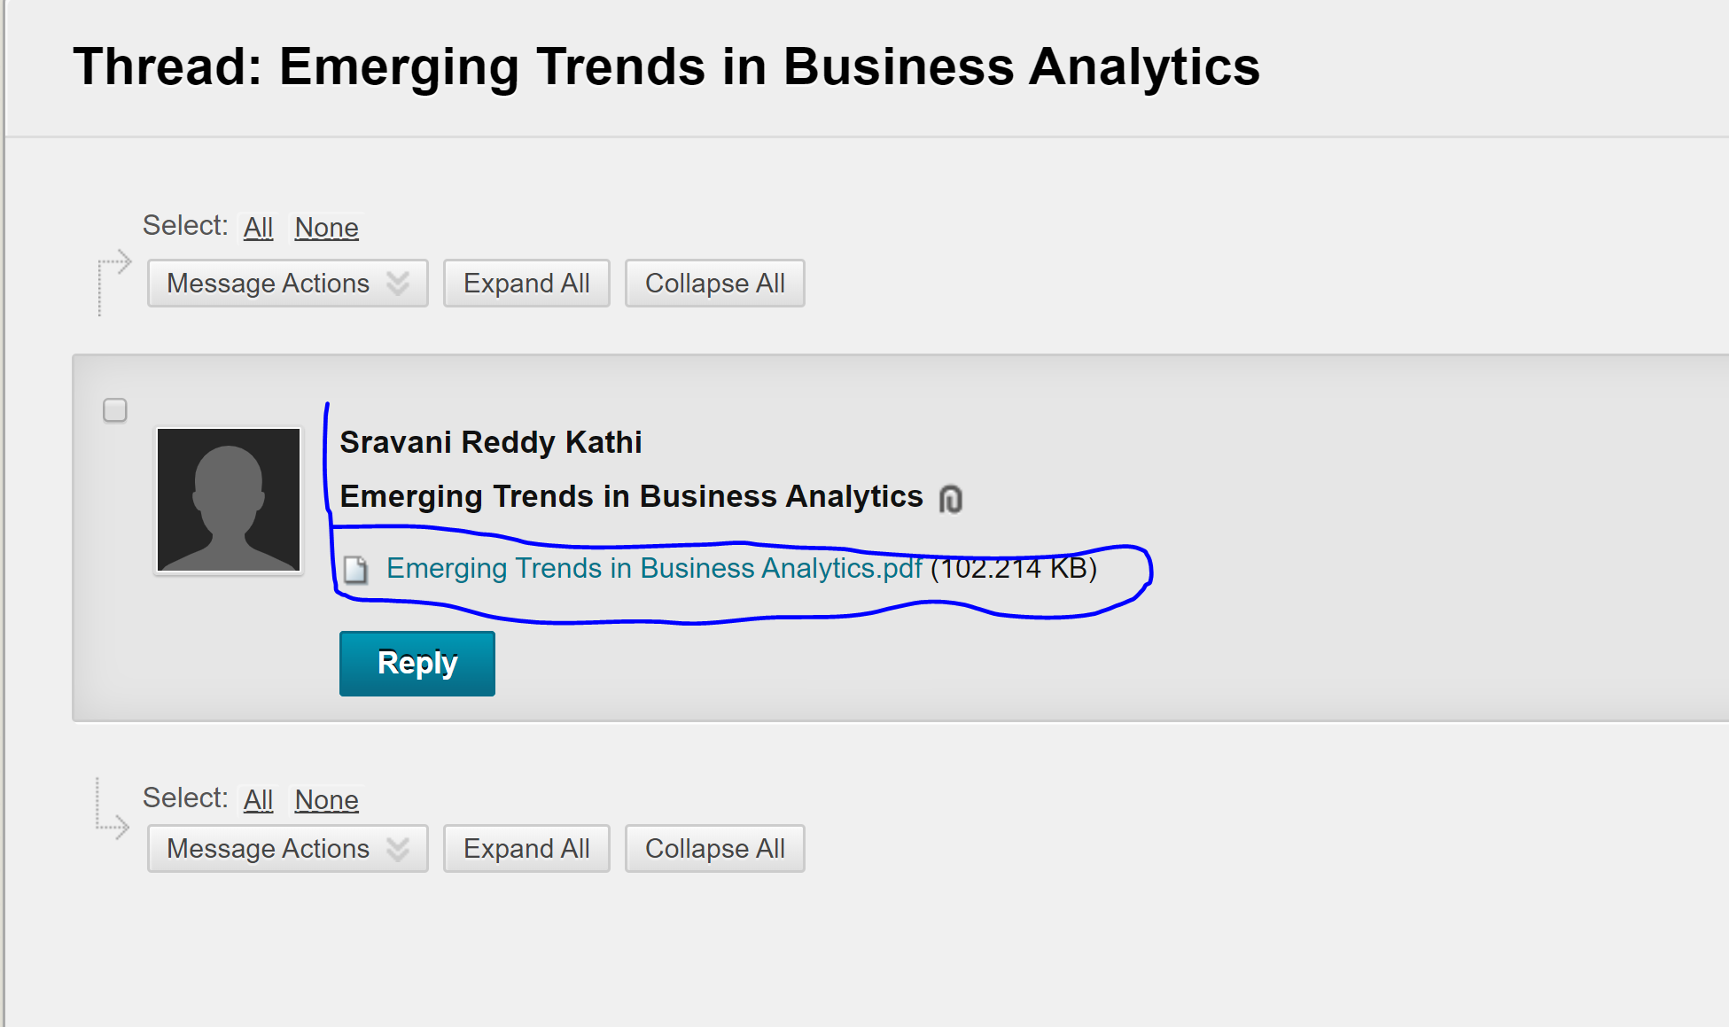The height and width of the screenshot is (1027, 1729).
Task: Select All messages using top link
Action: tap(258, 228)
